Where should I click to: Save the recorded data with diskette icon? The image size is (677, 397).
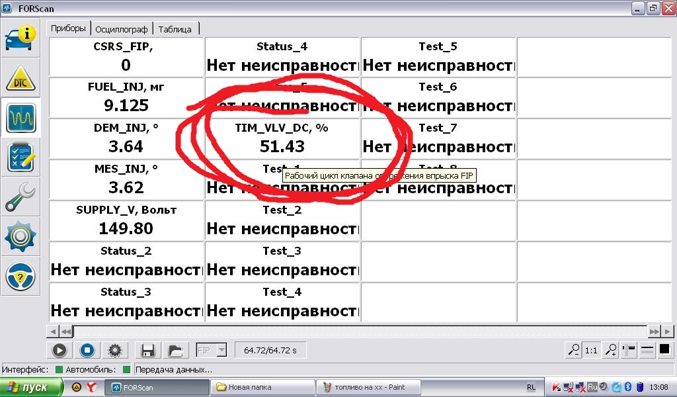tap(148, 350)
